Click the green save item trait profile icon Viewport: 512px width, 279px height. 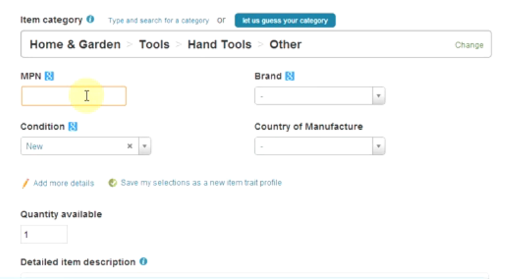[x=113, y=183]
